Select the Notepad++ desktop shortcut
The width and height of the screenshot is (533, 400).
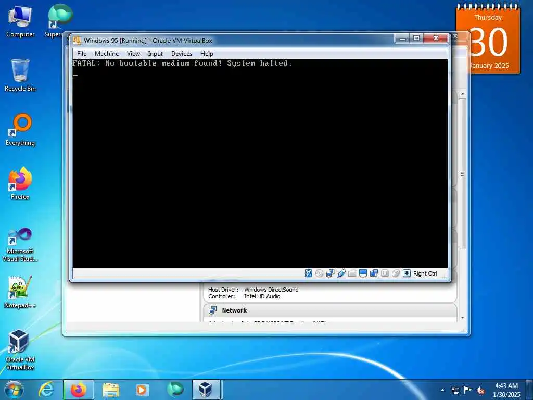20,292
